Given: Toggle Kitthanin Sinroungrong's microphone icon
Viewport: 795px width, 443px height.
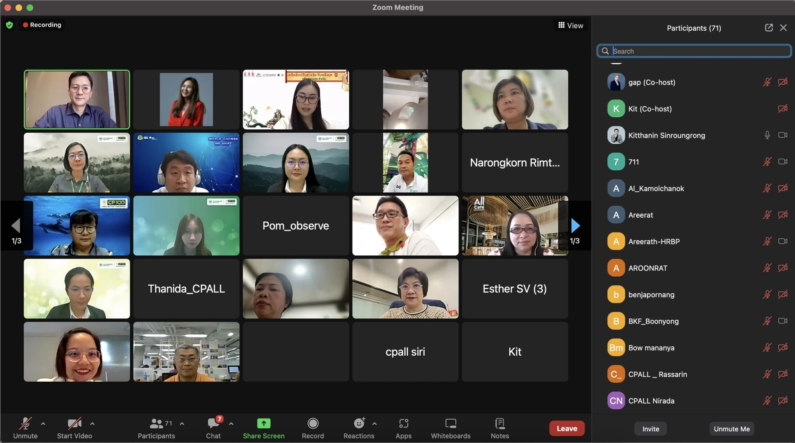Looking at the screenshot, I should pos(767,135).
